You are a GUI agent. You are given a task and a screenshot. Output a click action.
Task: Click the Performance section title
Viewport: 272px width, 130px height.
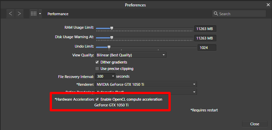pyautogui.click(x=58, y=14)
